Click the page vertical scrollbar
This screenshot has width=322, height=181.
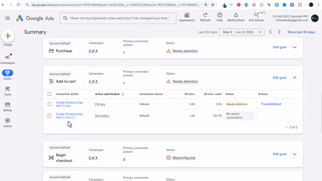[x=321, y=113]
